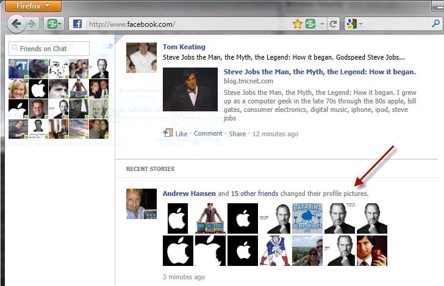Reload the page with the refresh button
444x286 pixels.
coord(334,24)
